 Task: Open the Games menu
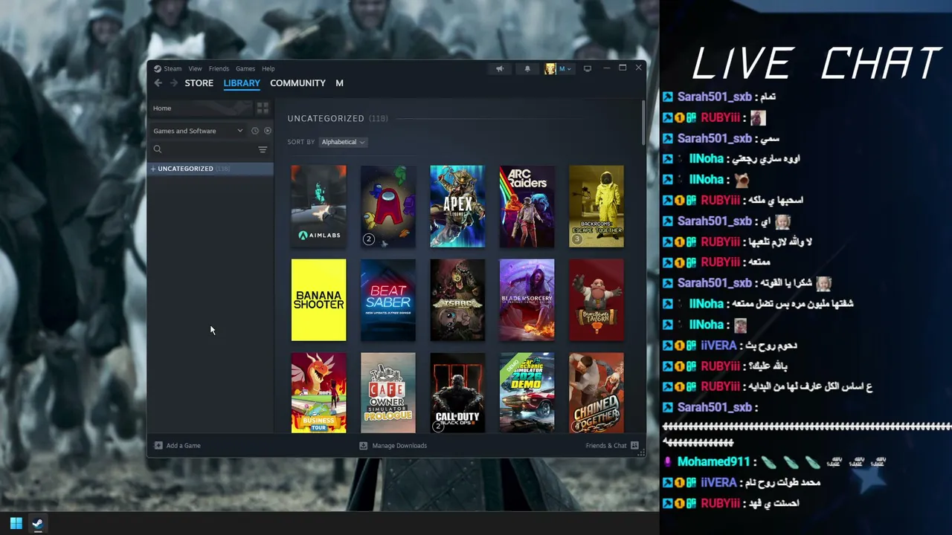pyautogui.click(x=245, y=68)
